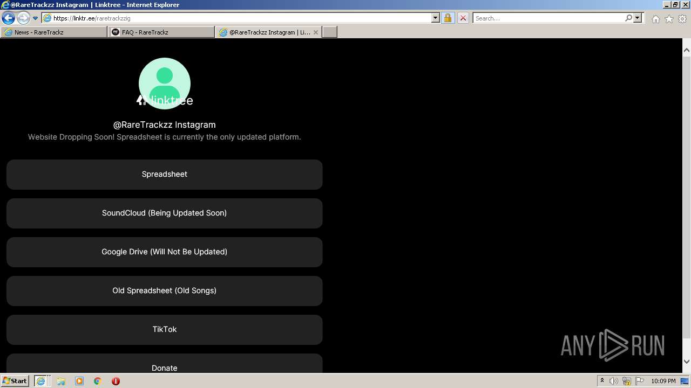Click the scrollbar up arrow
Image resolution: width=691 pixels, height=388 pixels.
687,50
